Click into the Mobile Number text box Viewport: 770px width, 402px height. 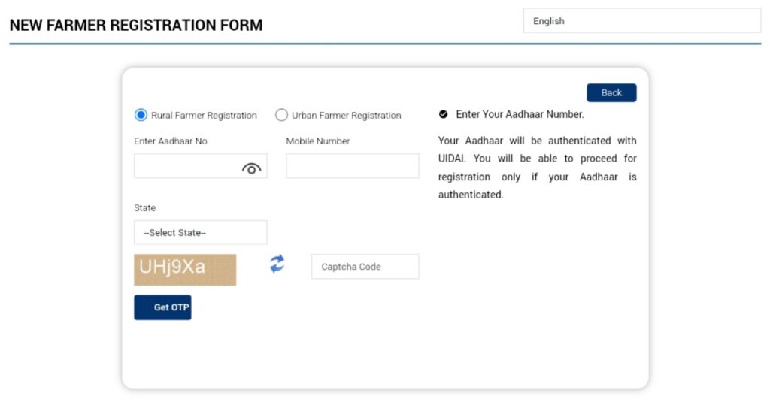point(352,166)
